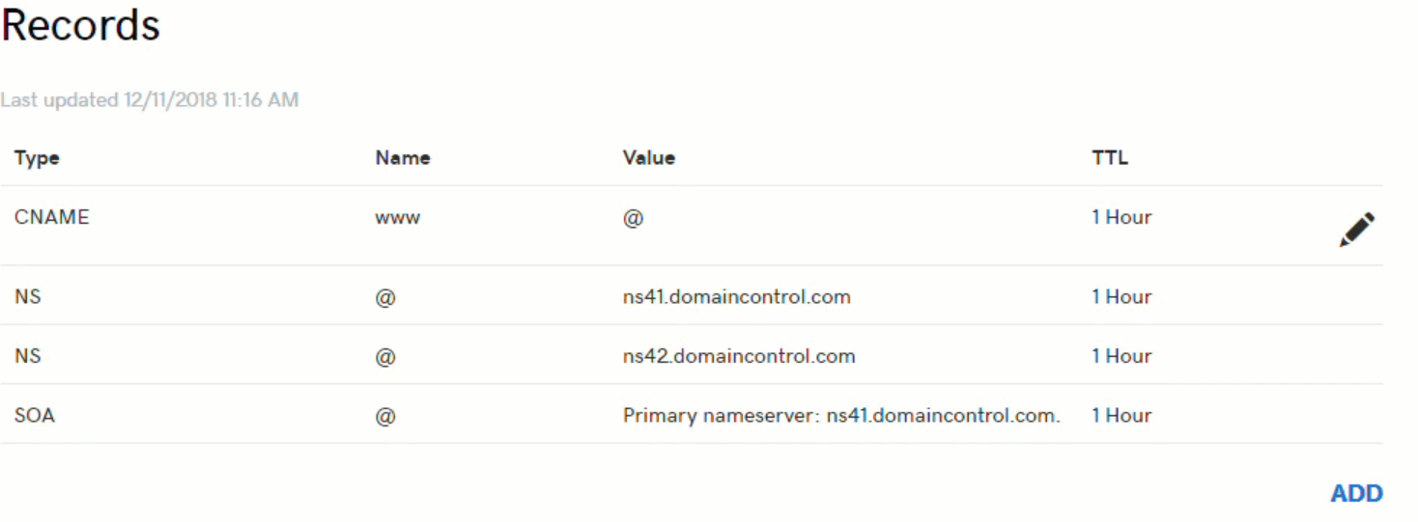Click the ADD link to add record
This screenshot has height=522, width=1418.
point(1356,493)
